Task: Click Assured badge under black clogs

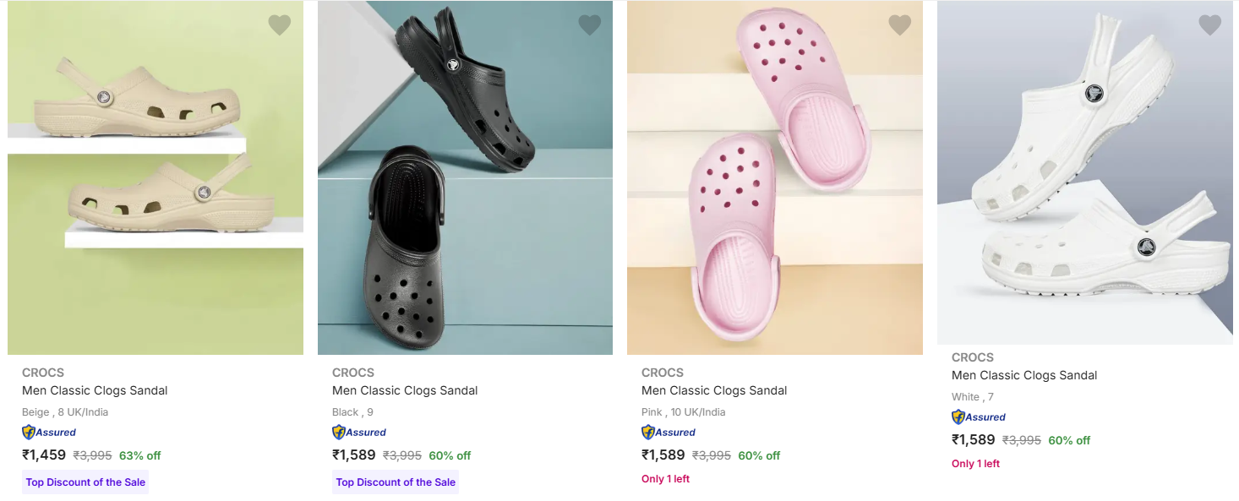Action: [359, 433]
